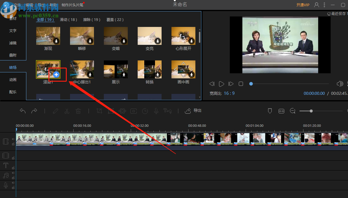Download the 画中画 transition
This screenshot has width=348, height=198.
coord(191,75)
